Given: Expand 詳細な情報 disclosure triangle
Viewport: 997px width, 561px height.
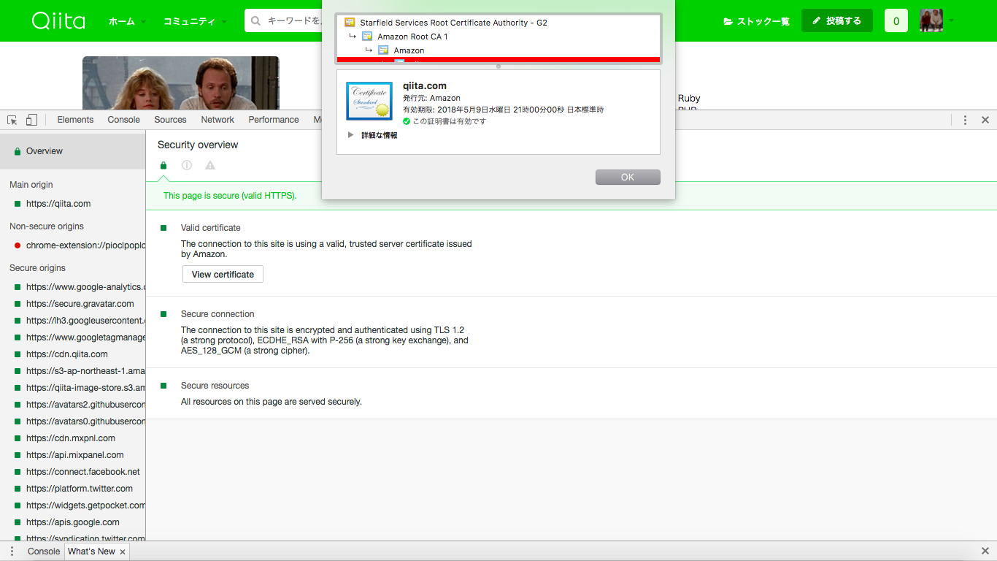Looking at the screenshot, I should pos(351,135).
